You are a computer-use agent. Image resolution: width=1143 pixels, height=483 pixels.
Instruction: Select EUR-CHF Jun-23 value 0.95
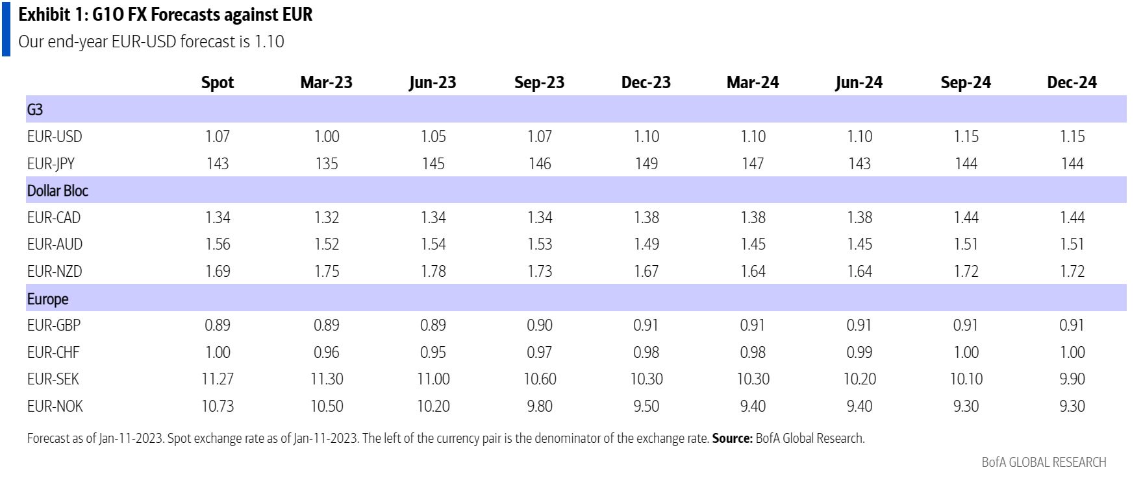click(x=433, y=352)
